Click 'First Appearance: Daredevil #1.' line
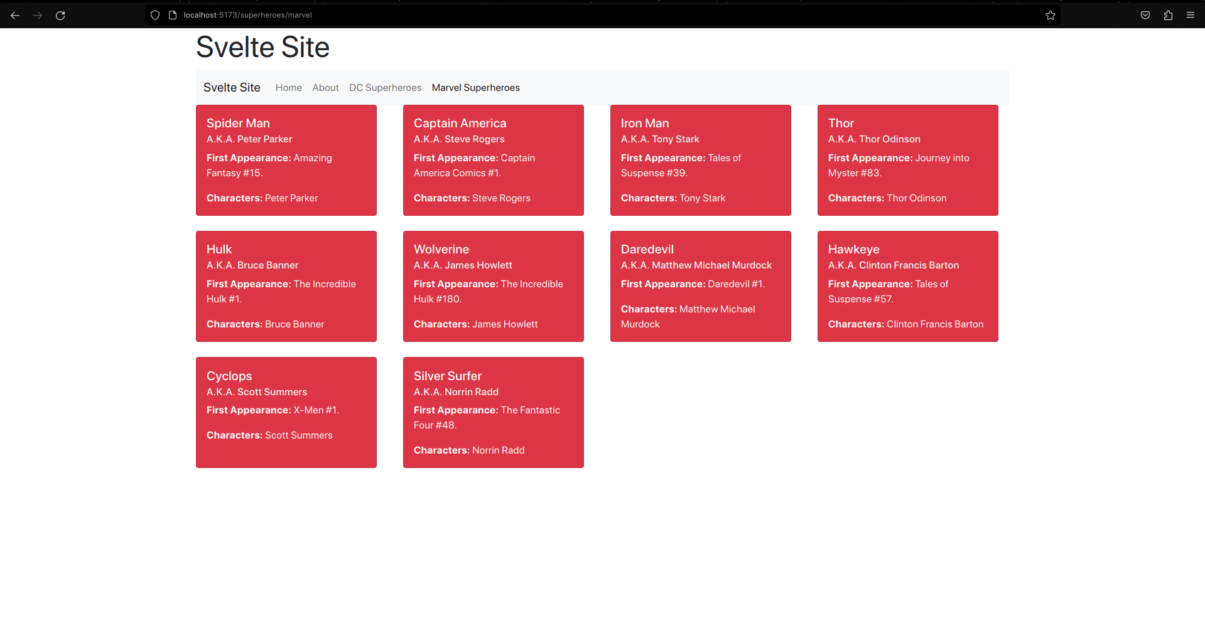The image size is (1205, 633). click(693, 284)
